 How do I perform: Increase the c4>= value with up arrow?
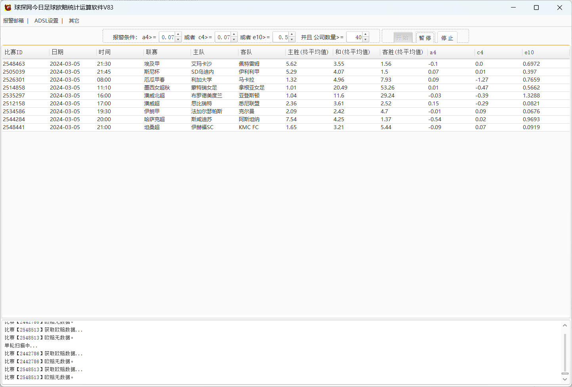pos(234,35)
